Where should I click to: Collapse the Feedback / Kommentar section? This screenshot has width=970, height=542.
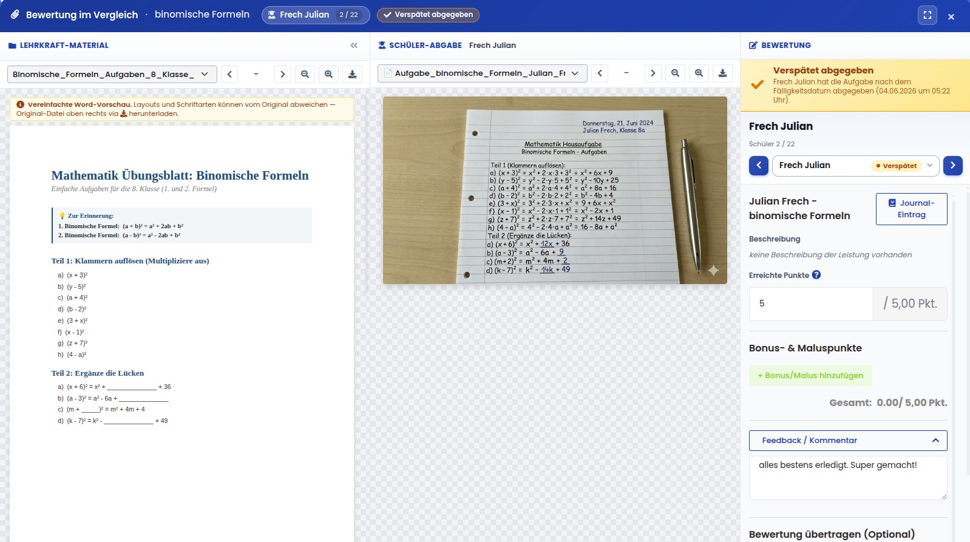[848, 441]
